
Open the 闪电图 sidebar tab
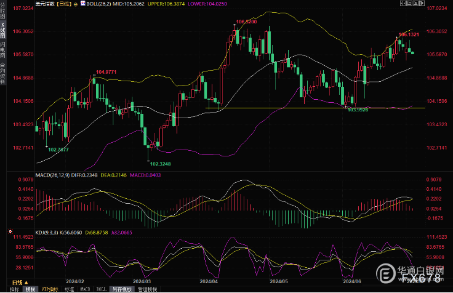click(3, 49)
